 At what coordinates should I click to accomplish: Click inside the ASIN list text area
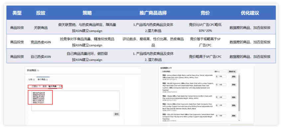pos(76,101)
